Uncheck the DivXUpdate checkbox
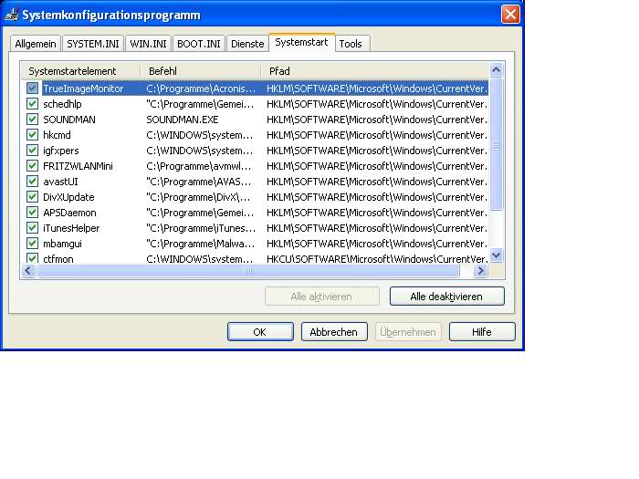This screenshot has height=479, width=639. [x=32, y=197]
